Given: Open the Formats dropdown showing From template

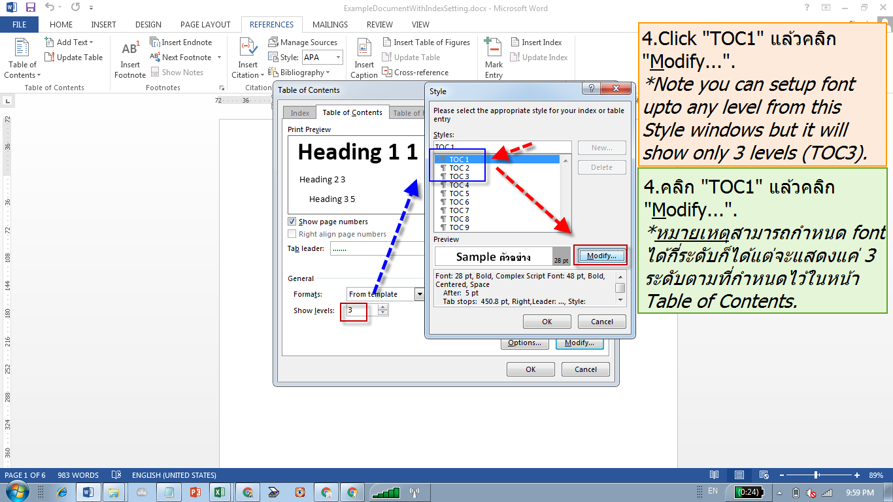Looking at the screenshot, I should pos(421,294).
